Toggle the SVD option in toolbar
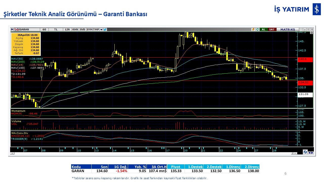This screenshot has height=182, width=324. tap(83, 29)
